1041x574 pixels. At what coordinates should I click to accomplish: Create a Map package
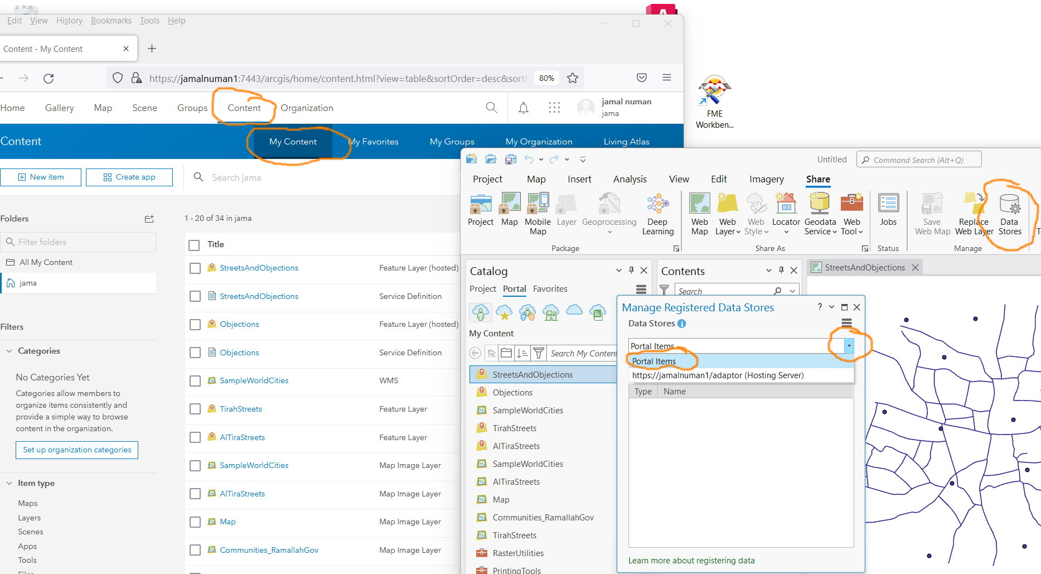(510, 210)
